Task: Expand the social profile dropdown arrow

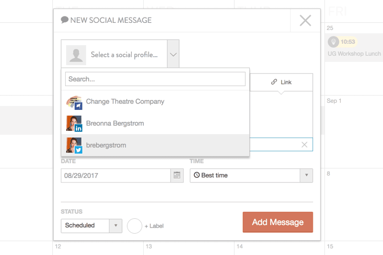Action: (173, 54)
